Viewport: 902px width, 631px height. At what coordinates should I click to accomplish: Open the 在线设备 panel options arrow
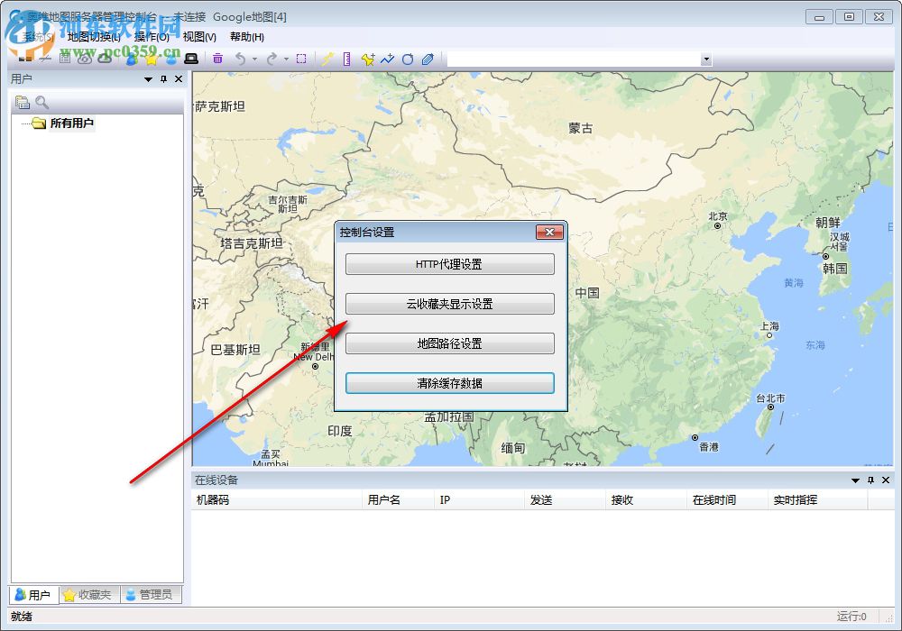point(855,480)
